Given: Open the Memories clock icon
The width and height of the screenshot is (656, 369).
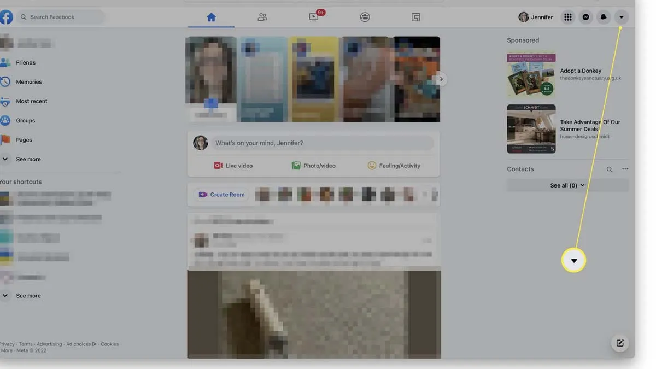Looking at the screenshot, I should (x=5, y=82).
